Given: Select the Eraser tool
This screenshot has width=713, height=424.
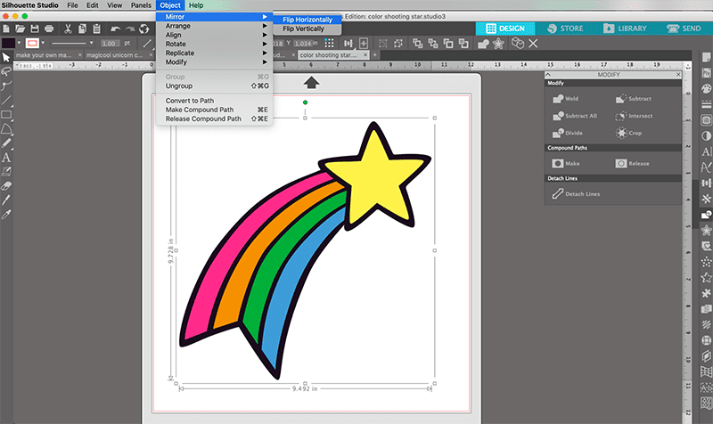Looking at the screenshot, I should coord(6,186).
